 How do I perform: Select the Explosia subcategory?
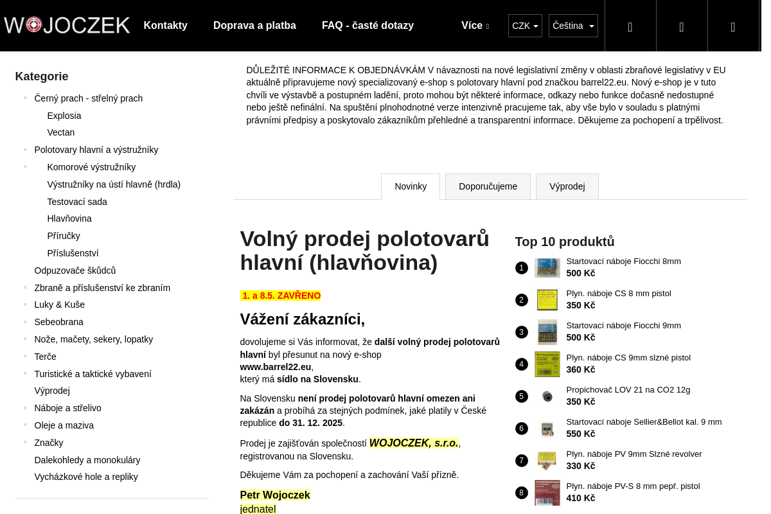tap(64, 116)
